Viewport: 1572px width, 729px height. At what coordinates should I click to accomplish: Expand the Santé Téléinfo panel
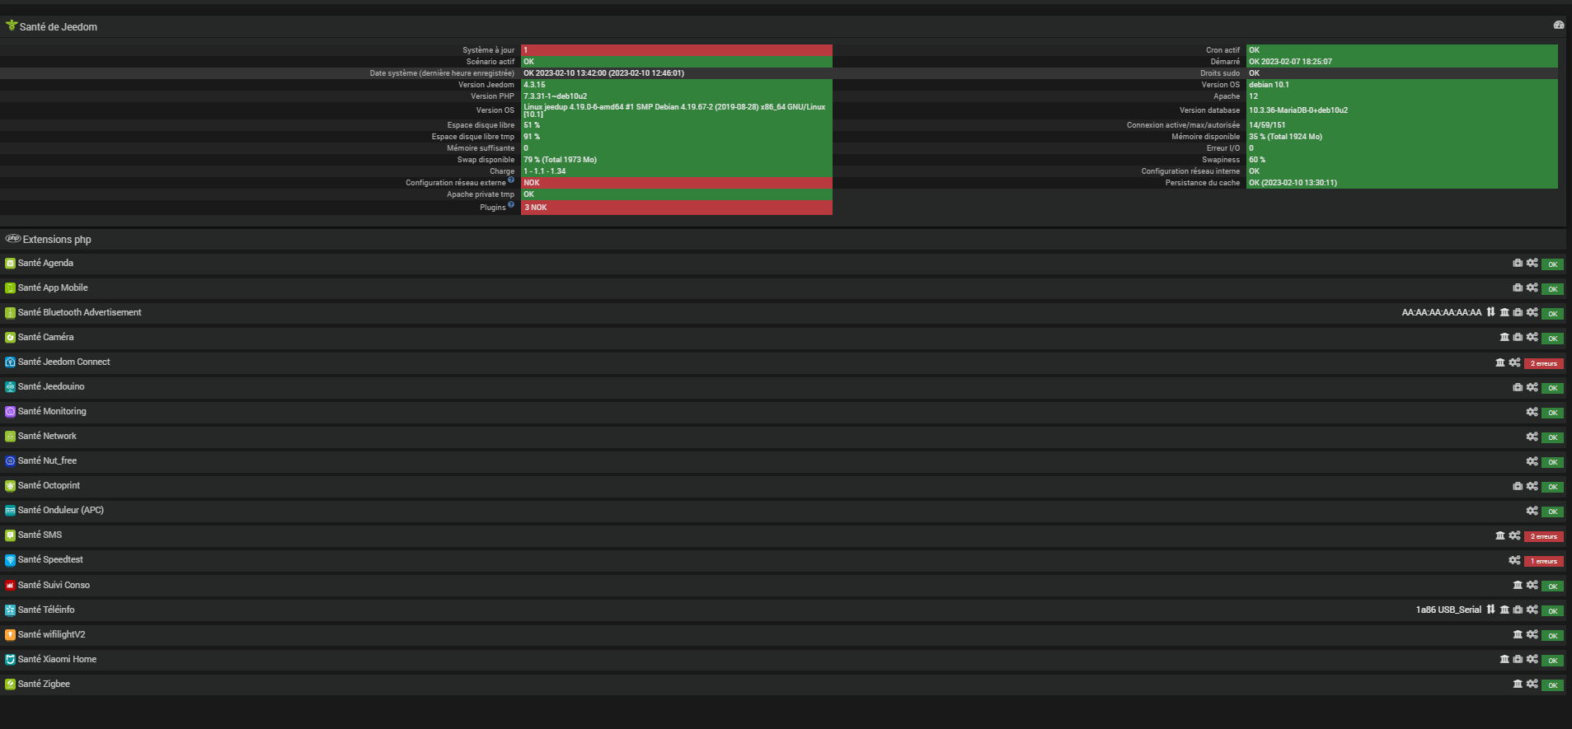[x=46, y=610]
